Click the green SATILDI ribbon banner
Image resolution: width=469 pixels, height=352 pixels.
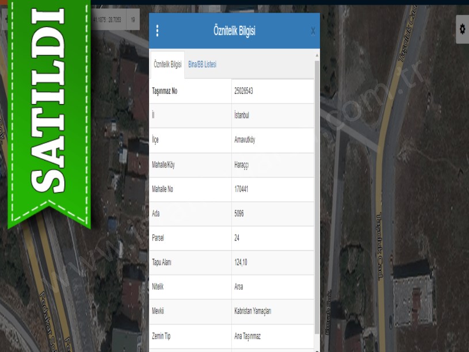[49, 109]
